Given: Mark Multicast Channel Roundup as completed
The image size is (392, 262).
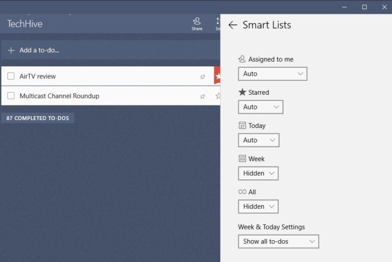Looking at the screenshot, I should (x=11, y=96).
